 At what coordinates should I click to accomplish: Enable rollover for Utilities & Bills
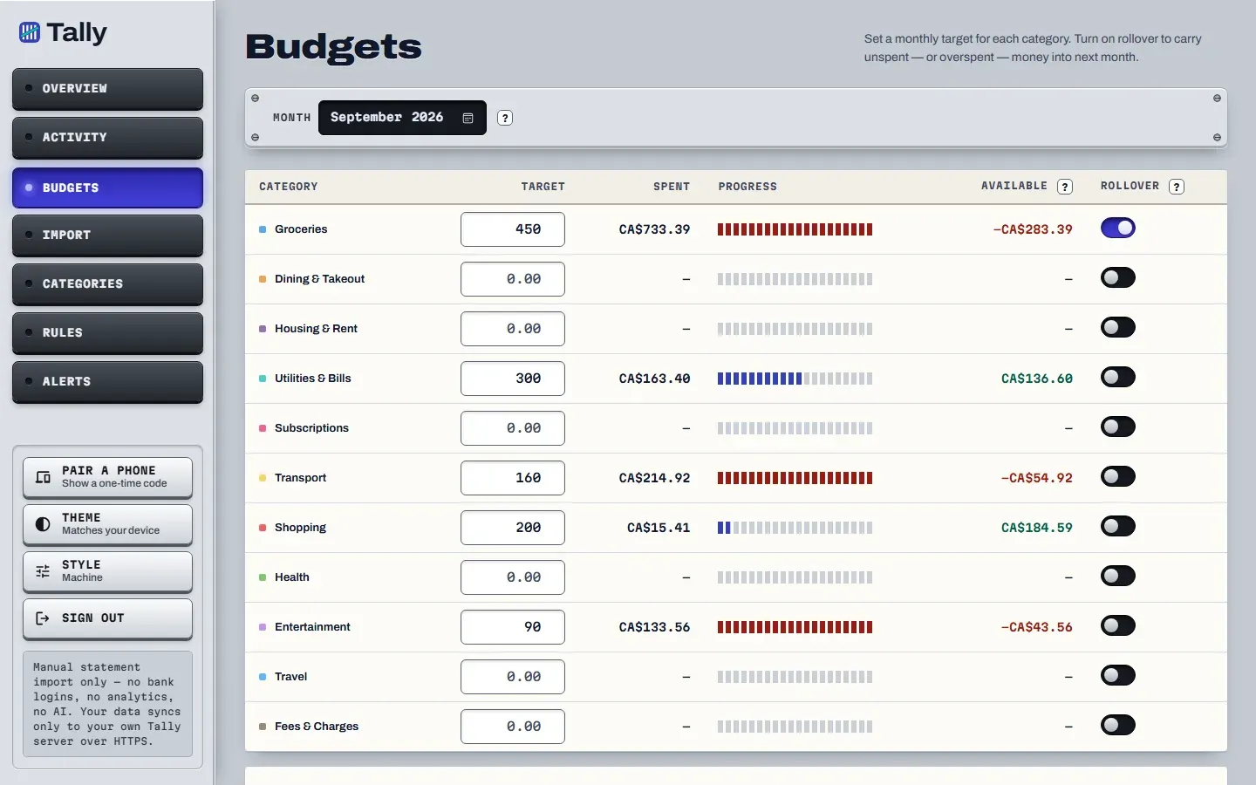click(x=1118, y=378)
